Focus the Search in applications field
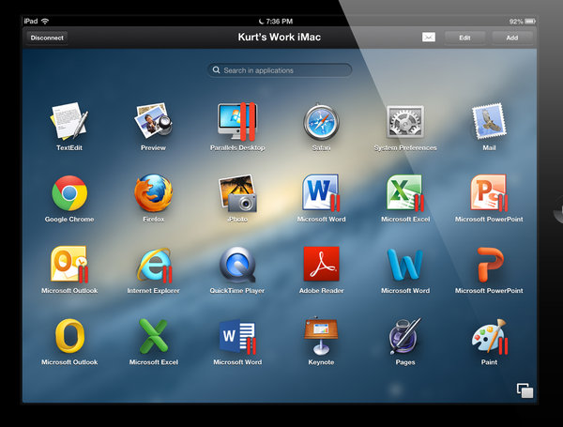 point(280,70)
